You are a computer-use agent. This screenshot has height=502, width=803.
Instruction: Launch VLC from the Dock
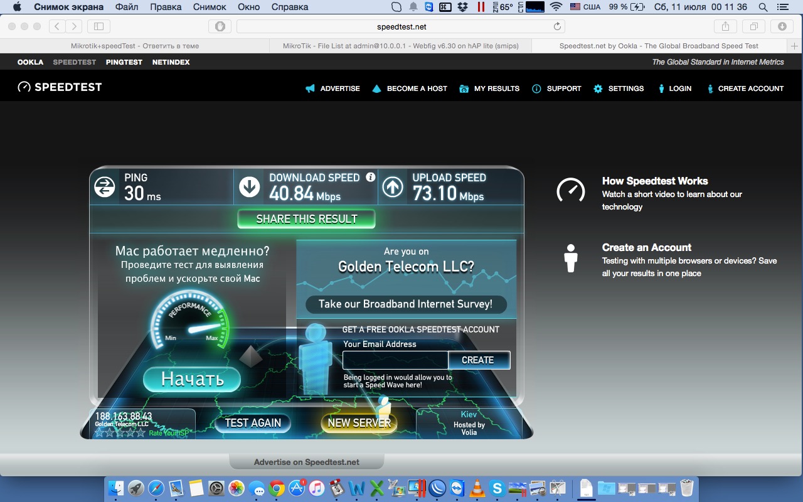point(477,488)
